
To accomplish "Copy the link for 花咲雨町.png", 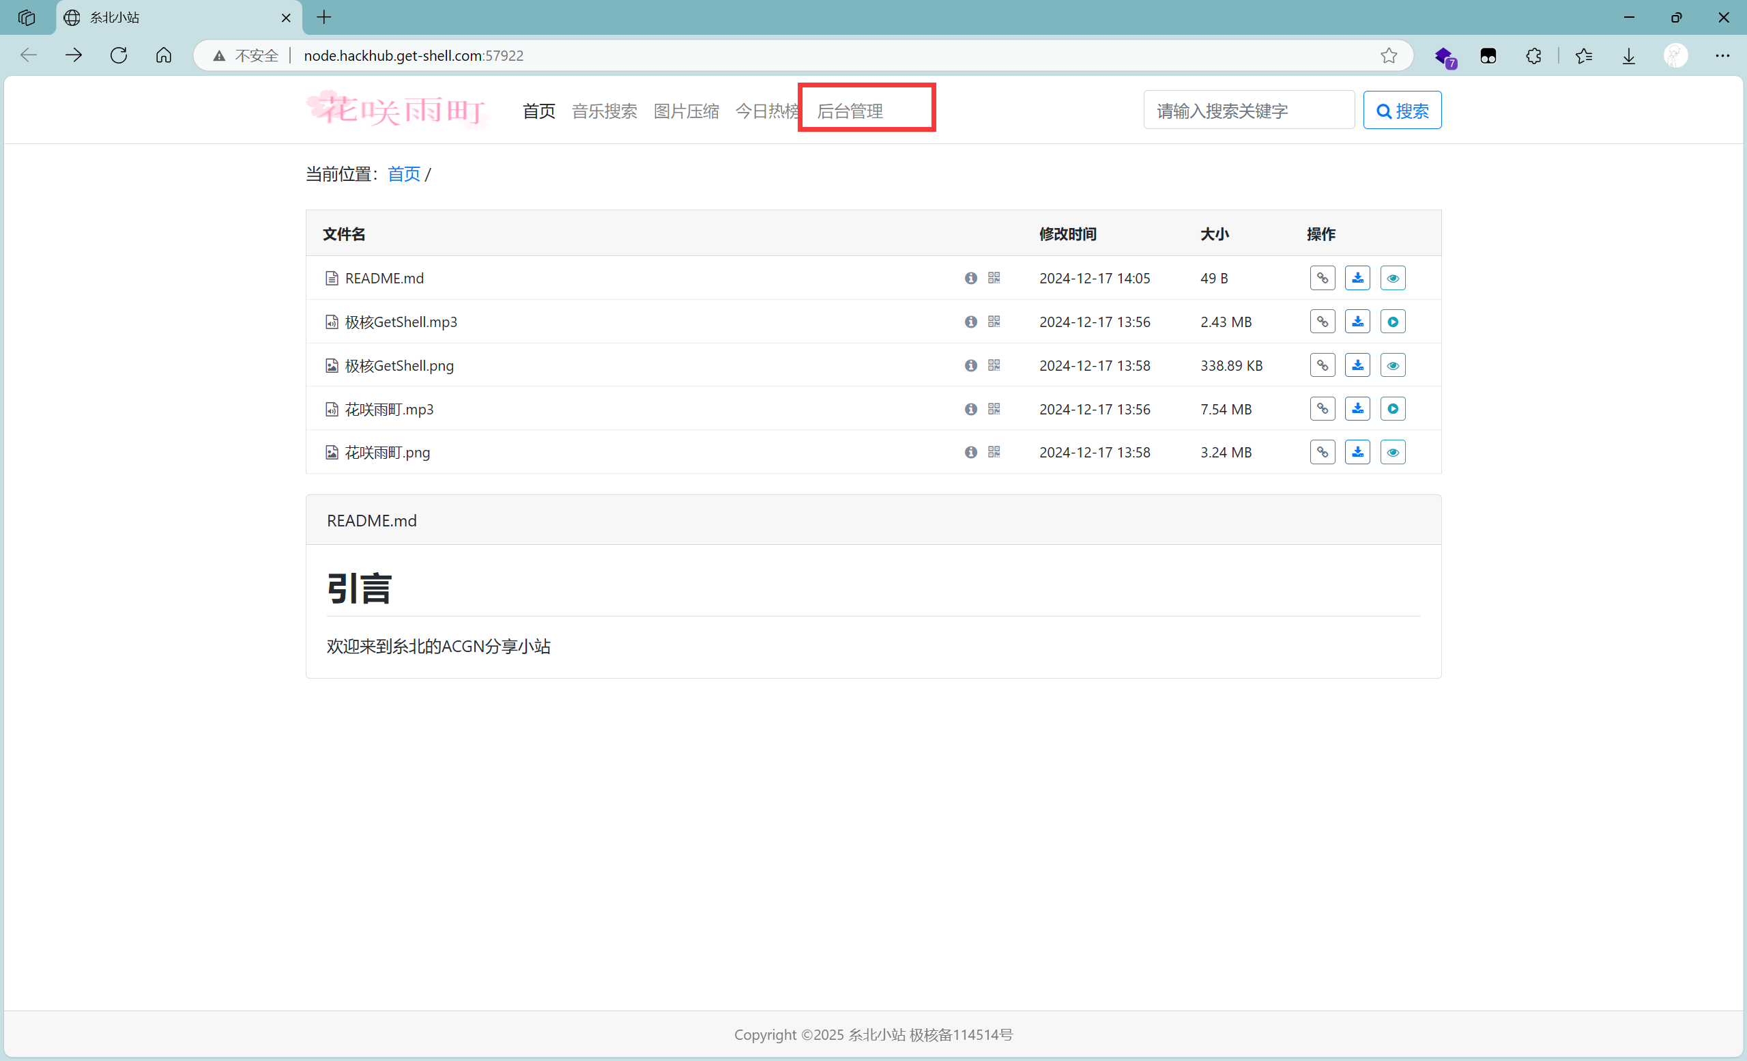I will (x=1323, y=452).
